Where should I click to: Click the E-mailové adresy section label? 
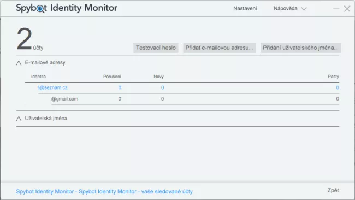(x=45, y=63)
